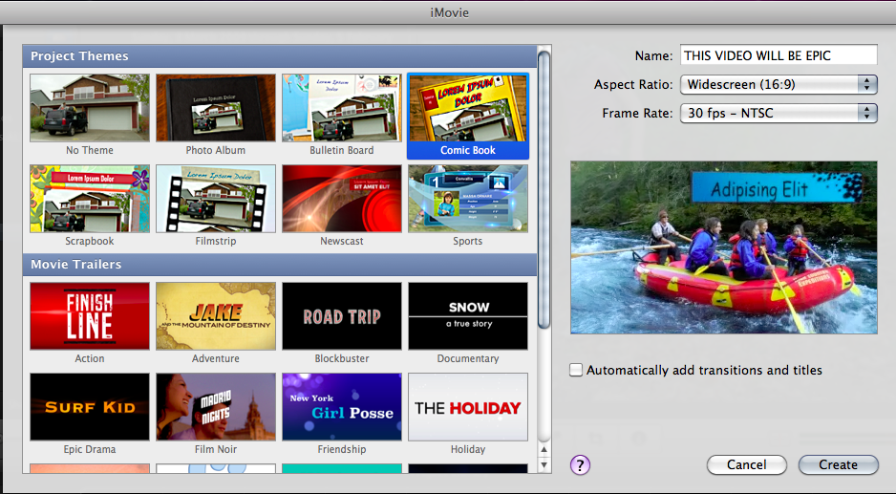Screen dimensions: 896x494
Task: Pick the Documentary trailer template
Action: click(468, 315)
